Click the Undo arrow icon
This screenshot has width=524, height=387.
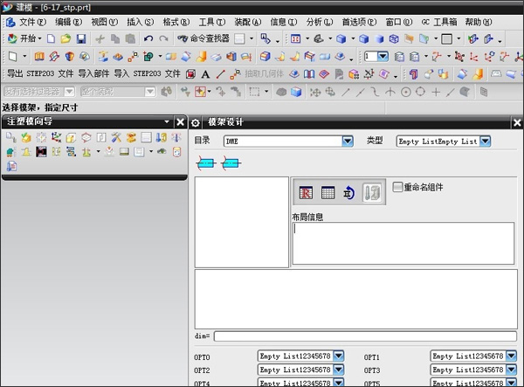pos(148,38)
